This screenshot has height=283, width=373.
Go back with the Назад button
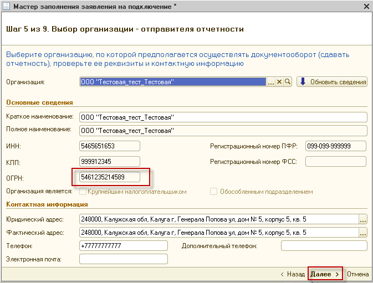(x=292, y=274)
